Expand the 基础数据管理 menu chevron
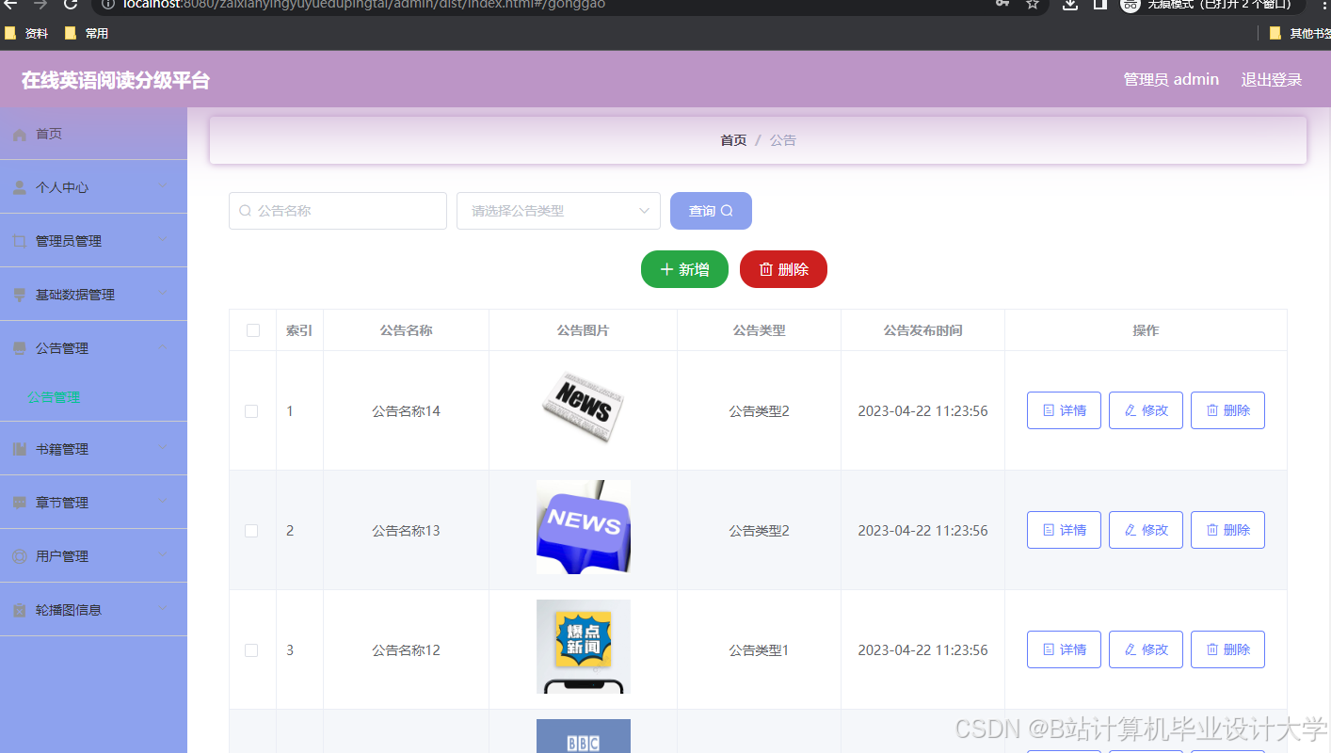1331x753 pixels. click(x=163, y=294)
